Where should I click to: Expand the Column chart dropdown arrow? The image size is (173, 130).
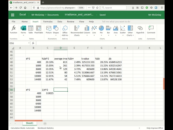87,35
